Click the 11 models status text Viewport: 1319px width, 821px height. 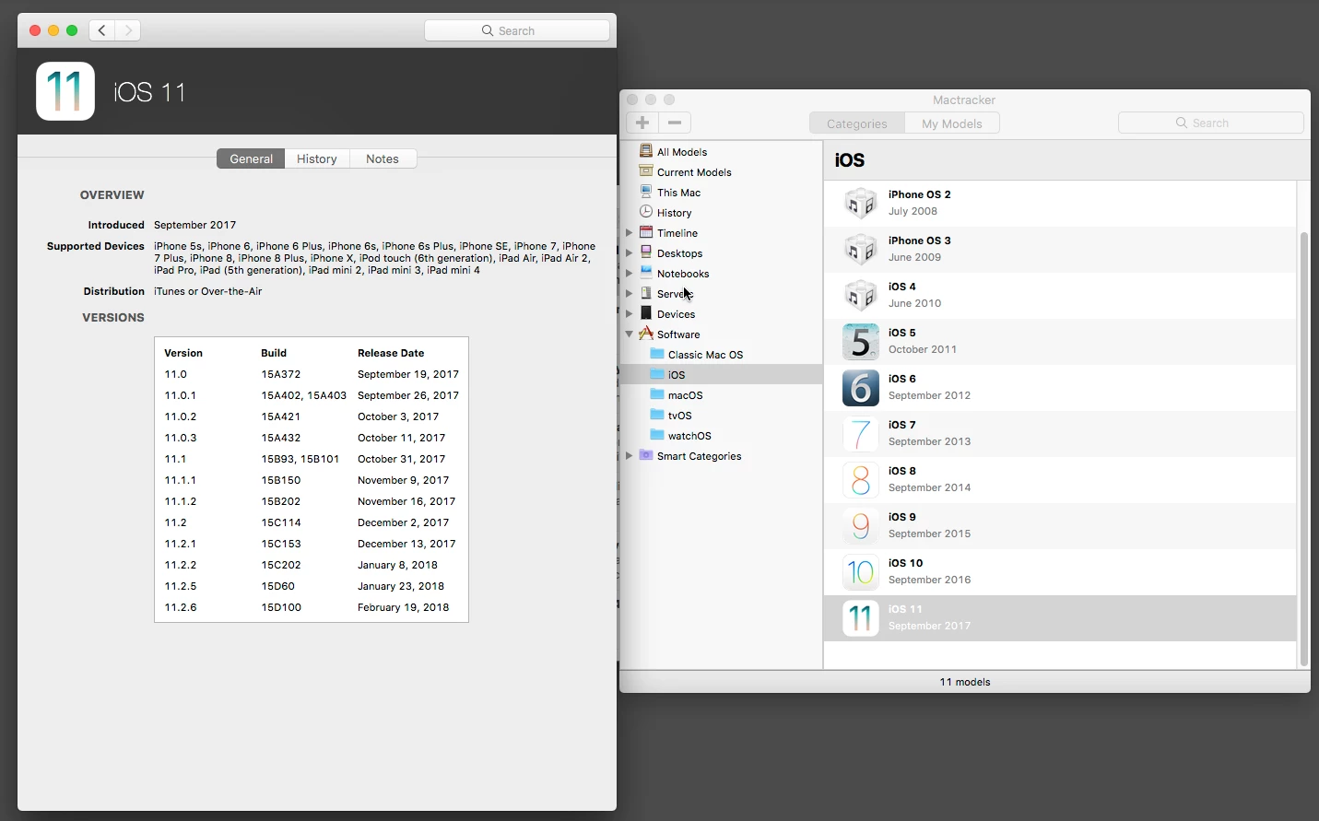(x=965, y=682)
